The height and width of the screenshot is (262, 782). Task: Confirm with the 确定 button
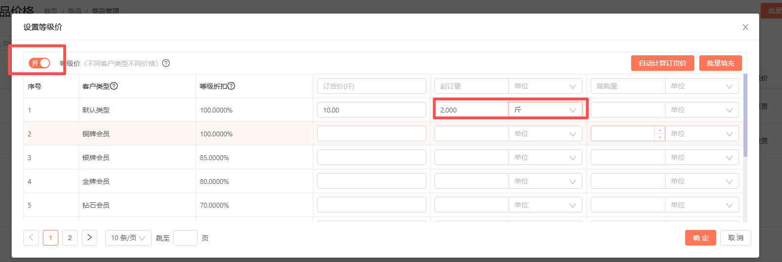click(701, 238)
